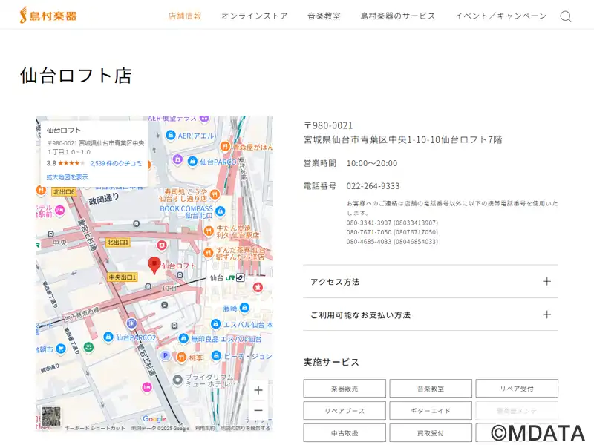Open the 2,539 件のクチコミ reviews link

click(x=116, y=163)
